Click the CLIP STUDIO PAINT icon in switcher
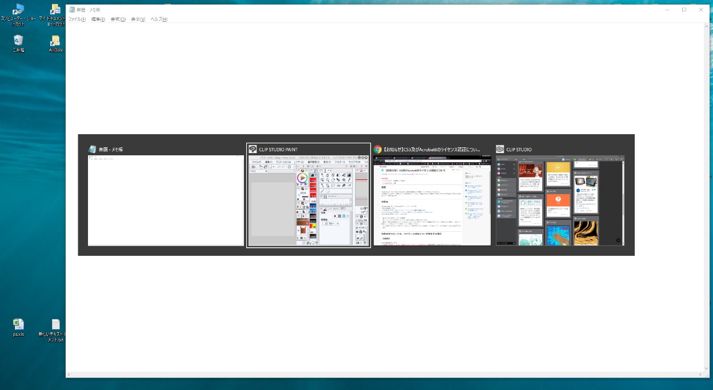 (253, 149)
